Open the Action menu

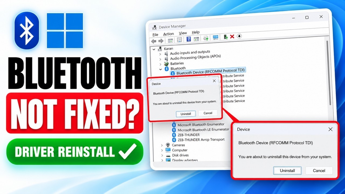pos(168,34)
